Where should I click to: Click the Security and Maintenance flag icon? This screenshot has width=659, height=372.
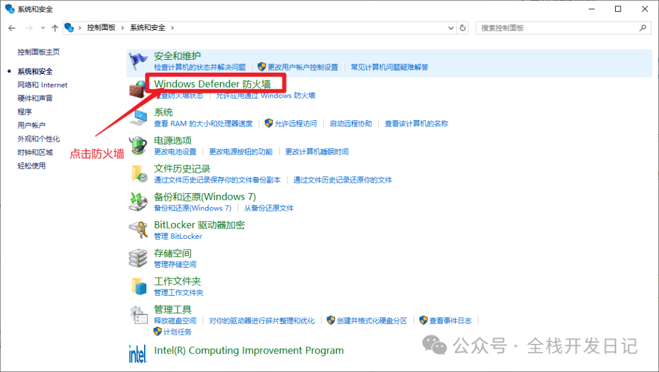pyautogui.click(x=138, y=61)
